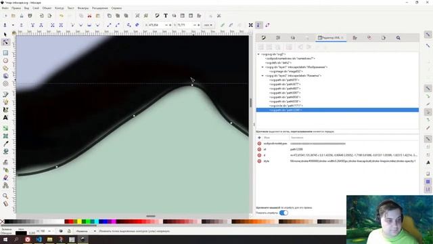Image resolution: width=433 pixels, height=244 pixels.
Task: Open the Фильтры menu
Action: [83, 8]
